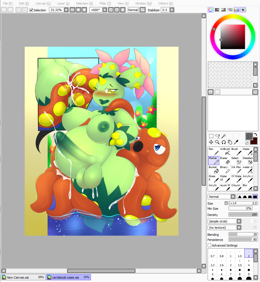Open the Filter menu
This screenshot has width=260, height=282.
[105, 3]
